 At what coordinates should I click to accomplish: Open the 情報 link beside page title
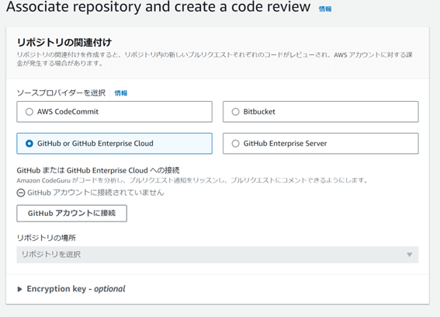[x=325, y=9]
